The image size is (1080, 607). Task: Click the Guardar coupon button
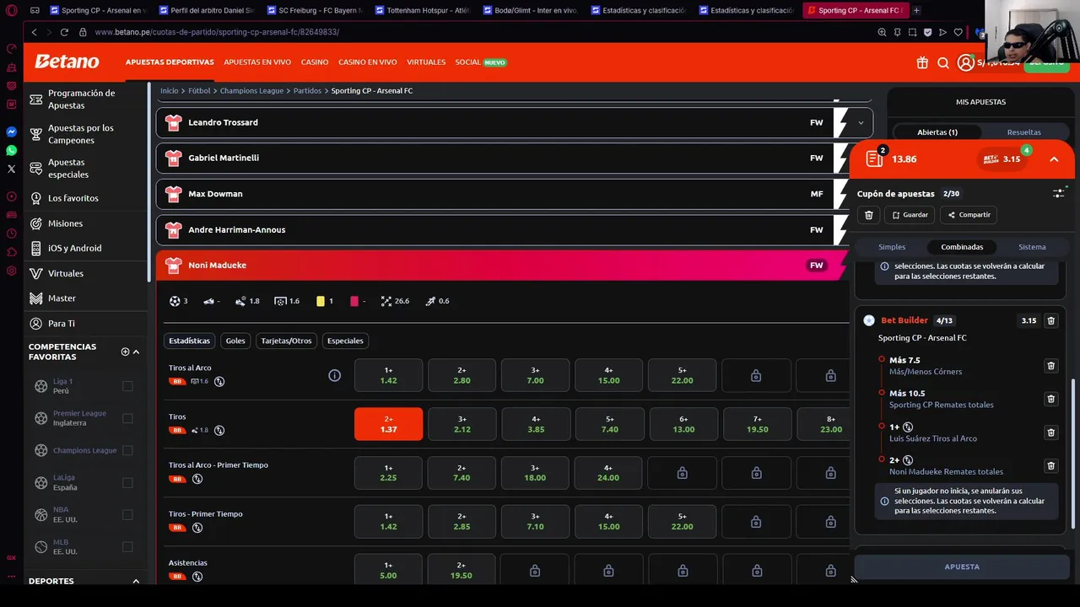click(x=910, y=215)
